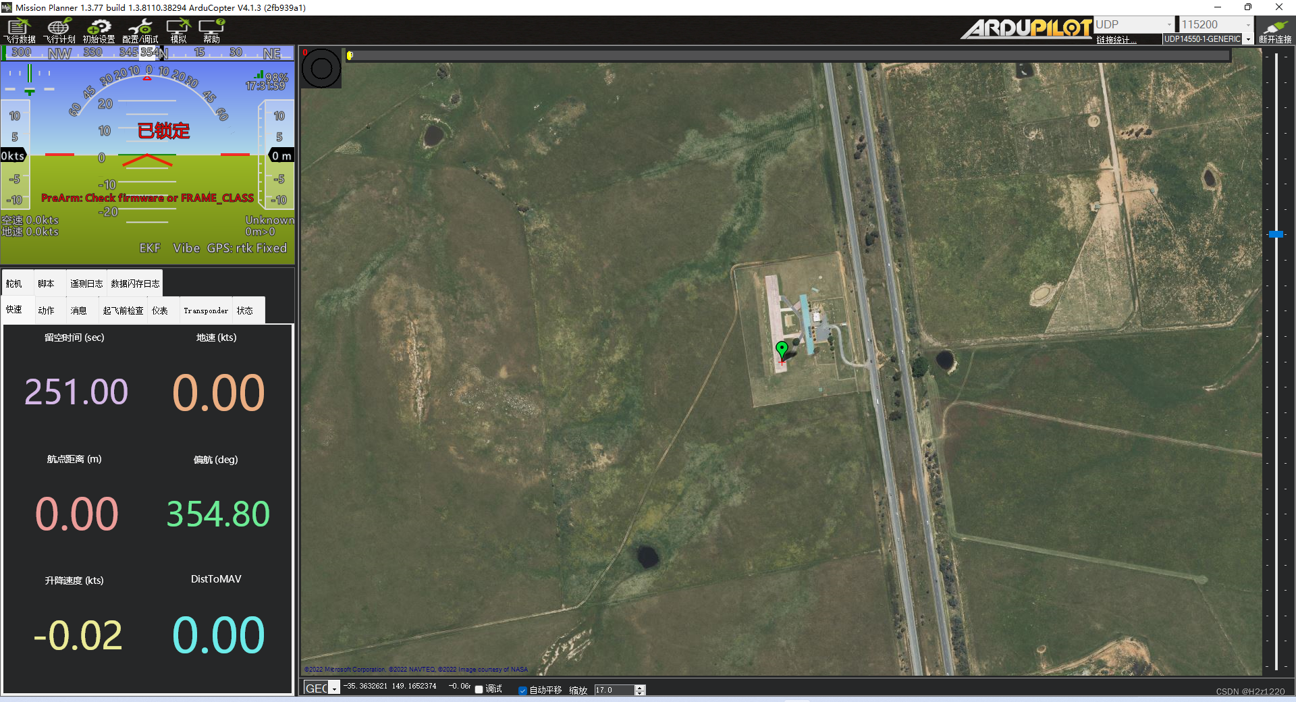This screenshot has height=702, width=1296.
Task: Click the Unknown flight mode label in HUD
Action: coord(269,220)
